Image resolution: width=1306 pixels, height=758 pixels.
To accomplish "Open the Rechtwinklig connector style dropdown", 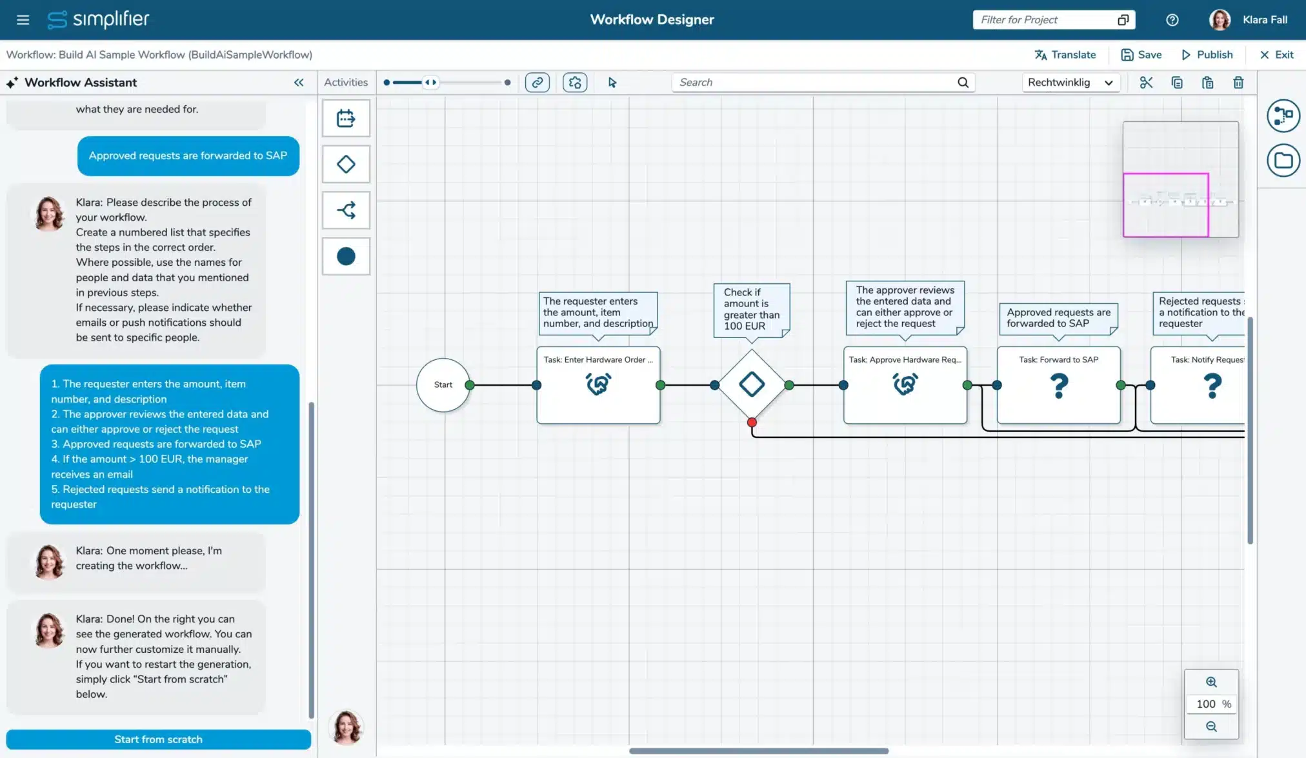I will point(1070,83).
